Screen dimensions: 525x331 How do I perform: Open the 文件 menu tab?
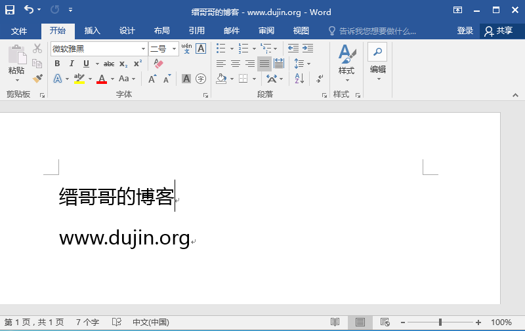click(19, 31)
